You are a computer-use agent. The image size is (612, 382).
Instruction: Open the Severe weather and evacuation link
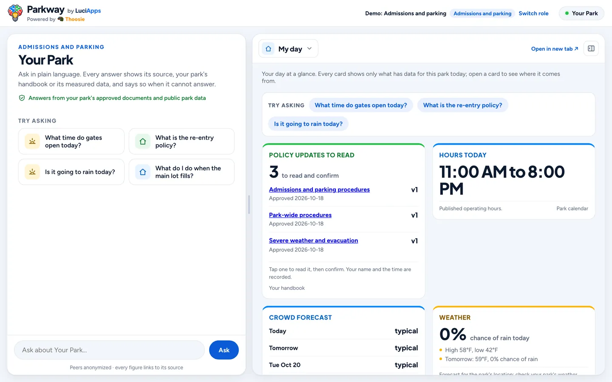click(313, 241)
